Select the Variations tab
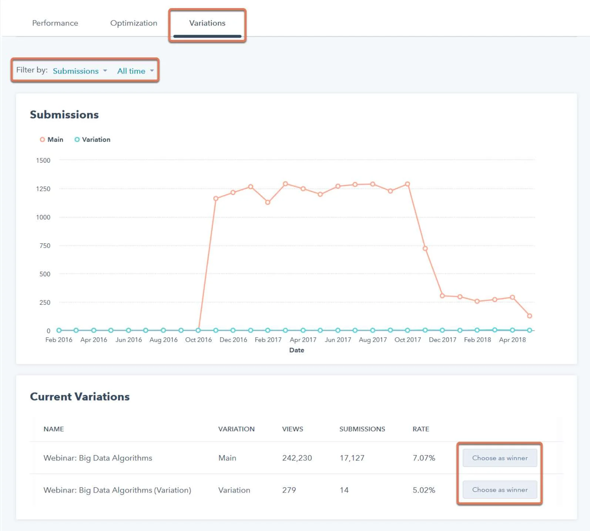Screen dimensions: 590x531 [207, 23]
